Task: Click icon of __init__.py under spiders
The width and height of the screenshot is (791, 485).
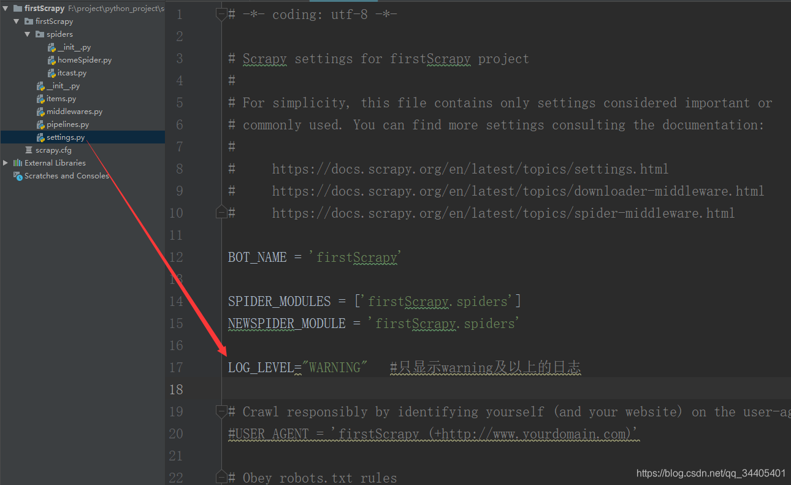Action: point(52,47)
